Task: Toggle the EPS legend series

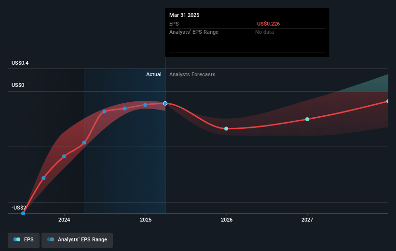Action: pyautogui.click(x=24, y=239)
